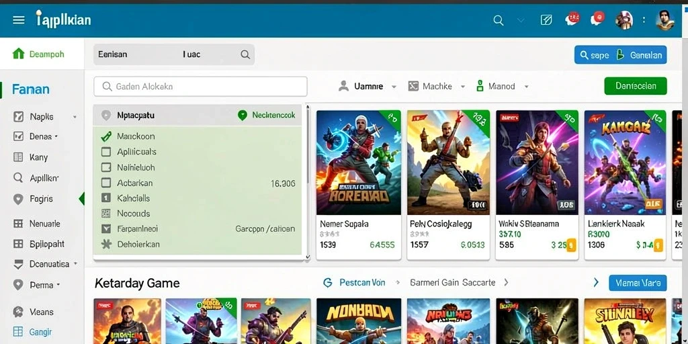Click the header dropdown chevron next to search
688x344 pixels.
521,20
